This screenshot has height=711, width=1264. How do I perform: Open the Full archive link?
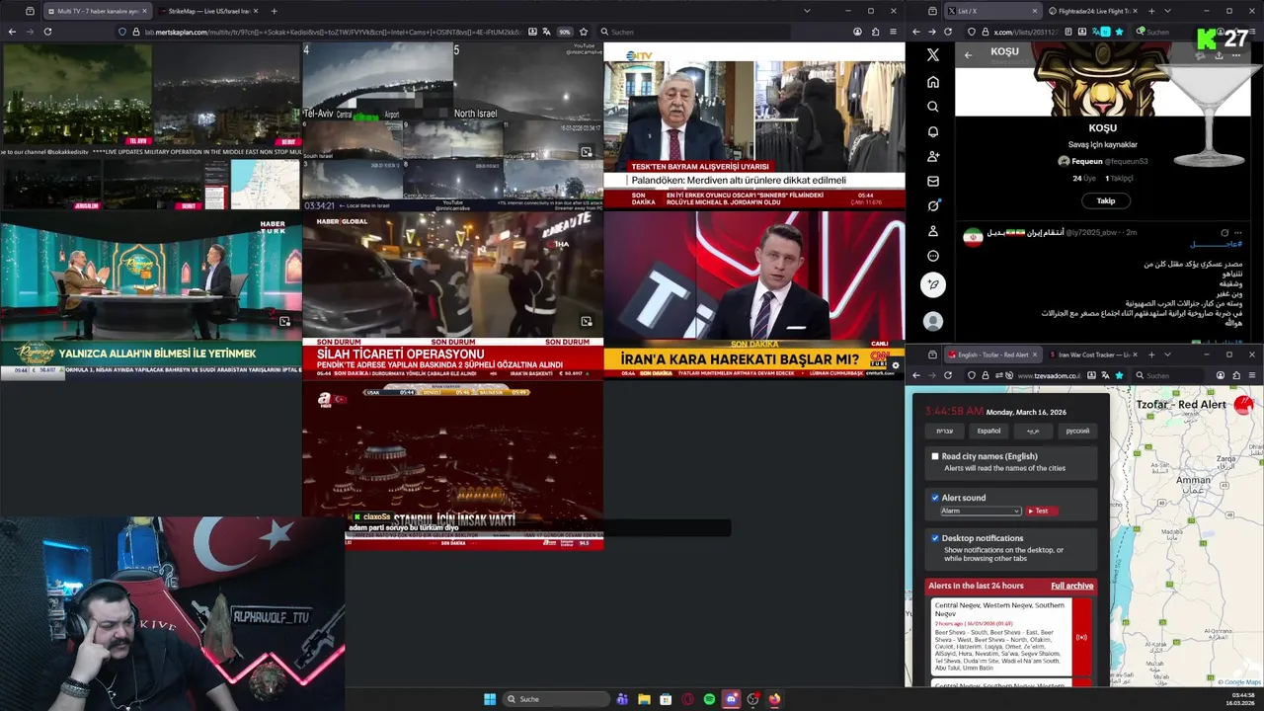[x=1071, y=586]
